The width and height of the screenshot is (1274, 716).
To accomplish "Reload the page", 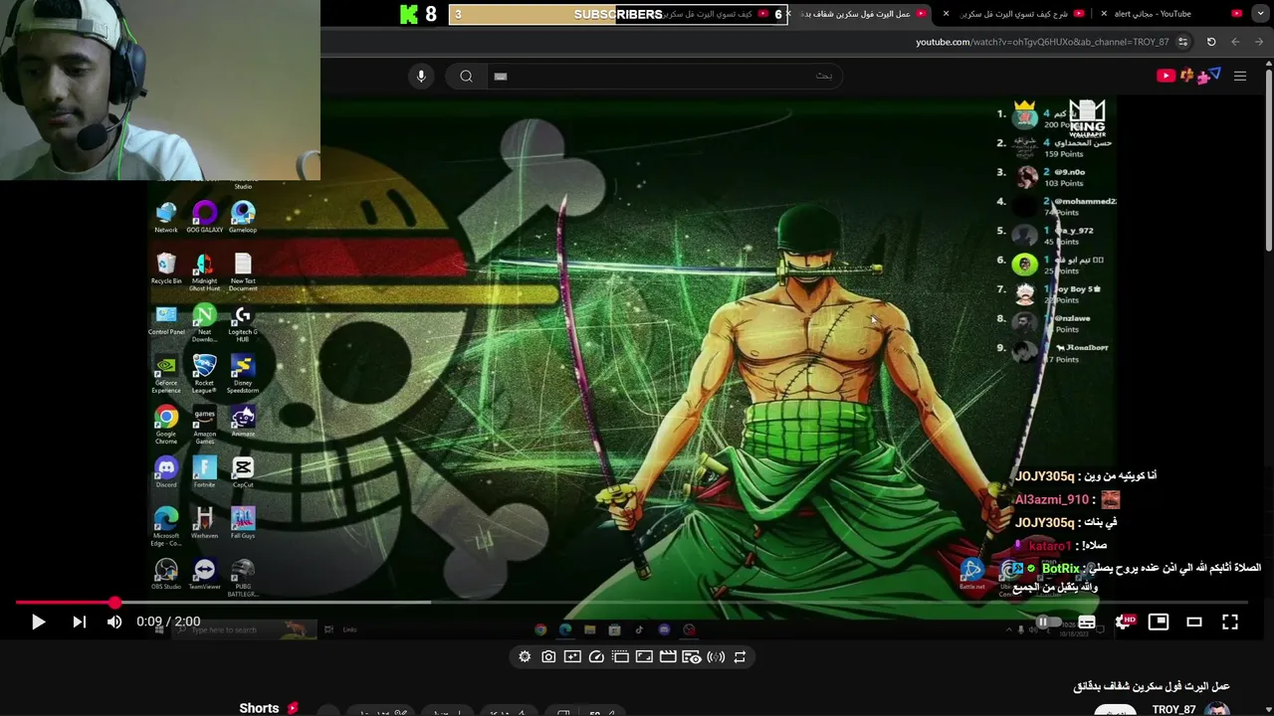I will pos(1211,42).
